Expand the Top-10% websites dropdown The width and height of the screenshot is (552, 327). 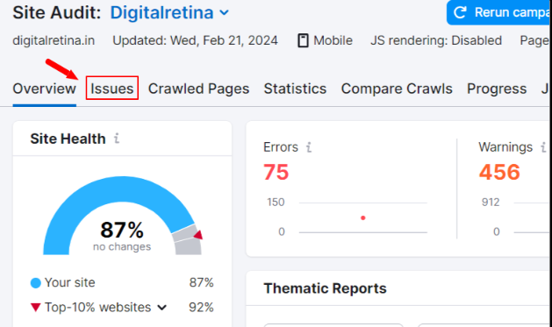(162, 308)
